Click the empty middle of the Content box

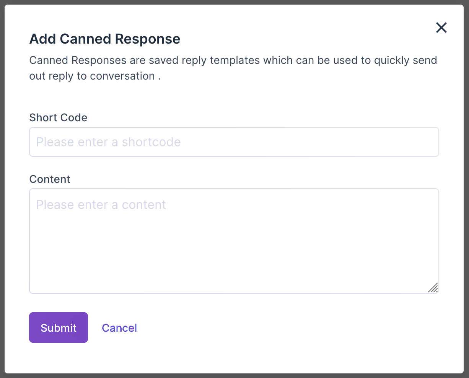pos(234,245)
